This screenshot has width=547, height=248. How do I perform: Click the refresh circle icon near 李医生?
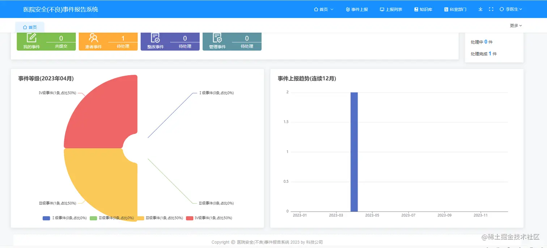[502, 9]
